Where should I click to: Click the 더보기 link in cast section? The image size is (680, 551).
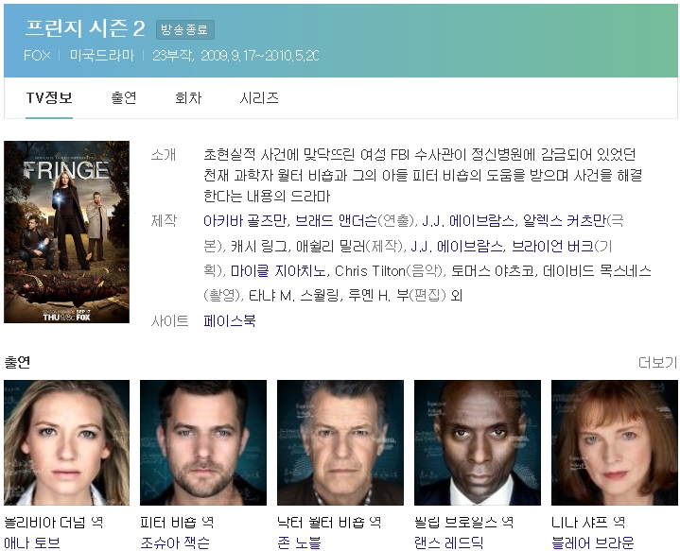coord(657,362)
